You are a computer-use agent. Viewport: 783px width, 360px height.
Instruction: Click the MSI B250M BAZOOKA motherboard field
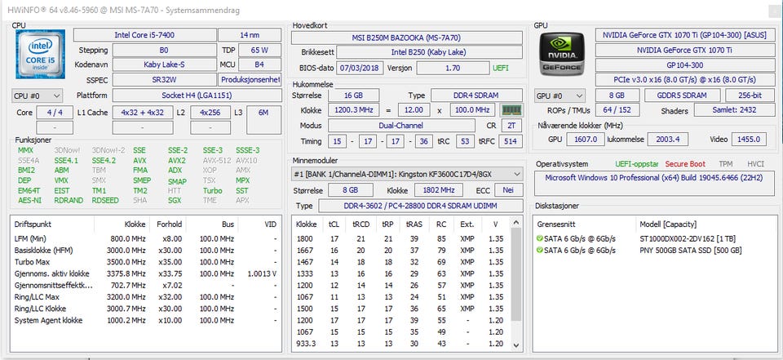click(x=407, y=38)
